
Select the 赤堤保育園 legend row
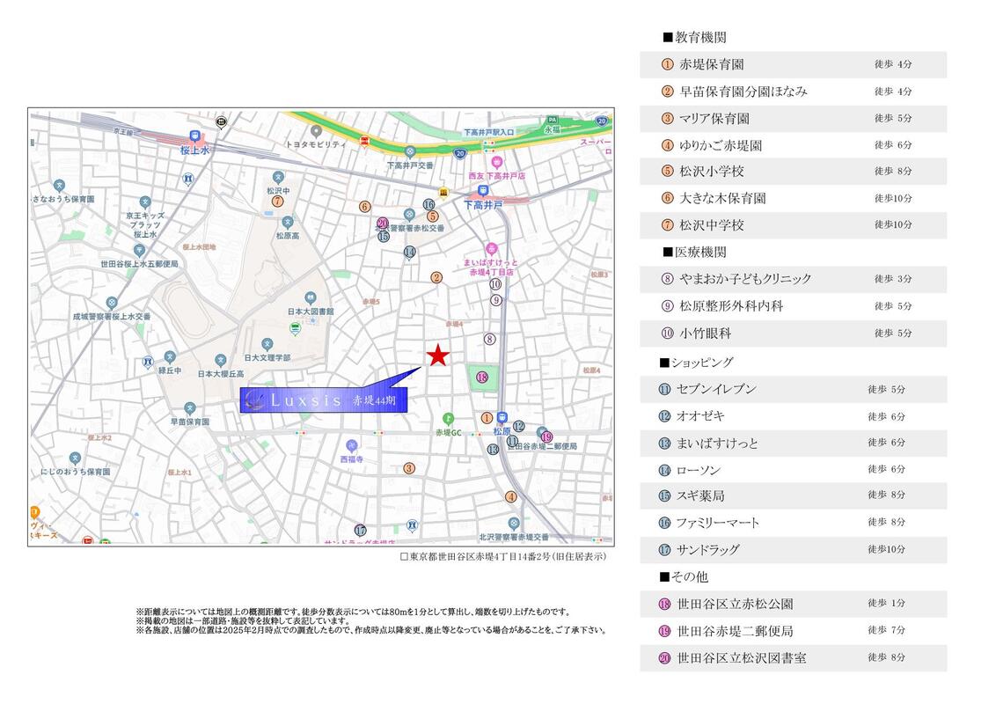(793, 64)
